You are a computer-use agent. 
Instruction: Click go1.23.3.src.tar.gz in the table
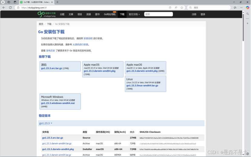pos(53,138)
